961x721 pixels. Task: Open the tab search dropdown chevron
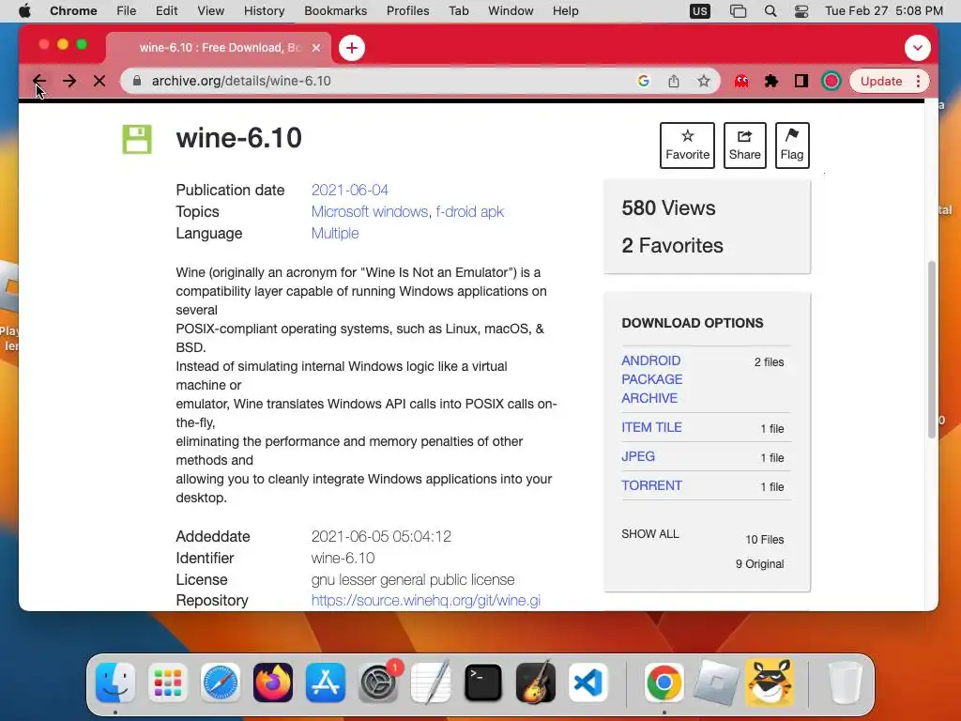(x=917, y=48)
